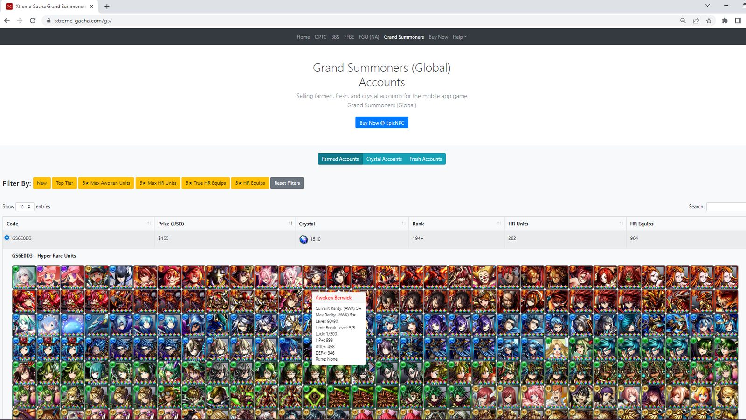Sort table by Code column

click(78, 224)
